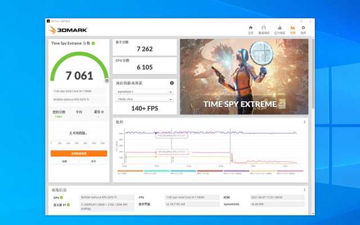The image size is (360, 225).
Task: Close the 3DMark window
Action: [310, 21]
